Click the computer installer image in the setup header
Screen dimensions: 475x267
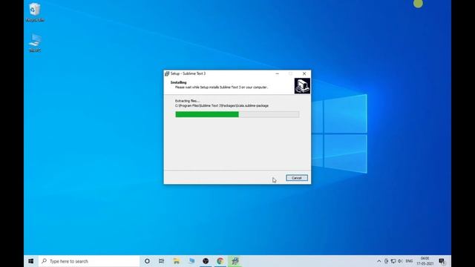(302, 86)
